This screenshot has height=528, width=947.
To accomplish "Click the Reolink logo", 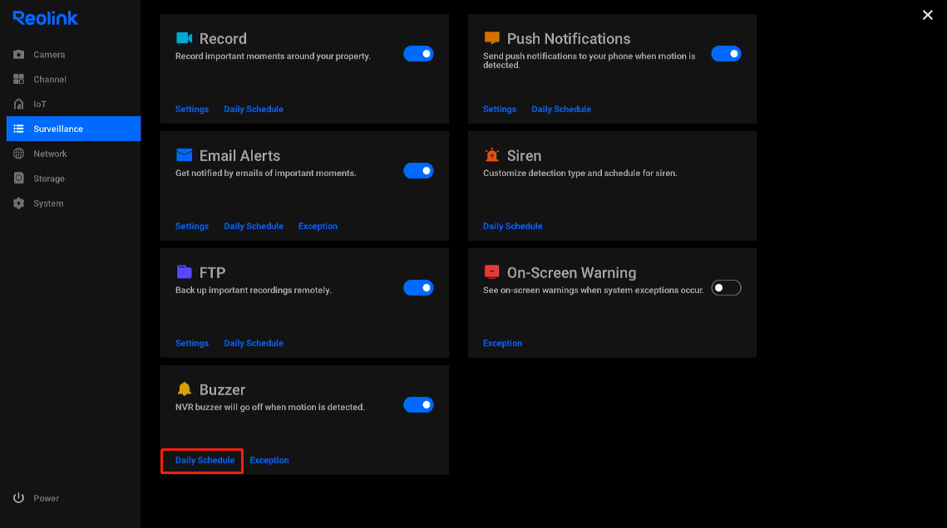I will pos(45,18).
